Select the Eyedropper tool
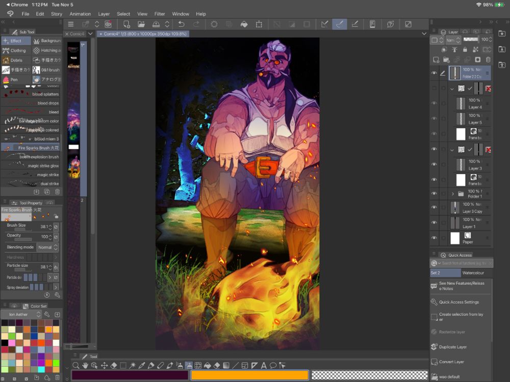 (x=142, y=365)
